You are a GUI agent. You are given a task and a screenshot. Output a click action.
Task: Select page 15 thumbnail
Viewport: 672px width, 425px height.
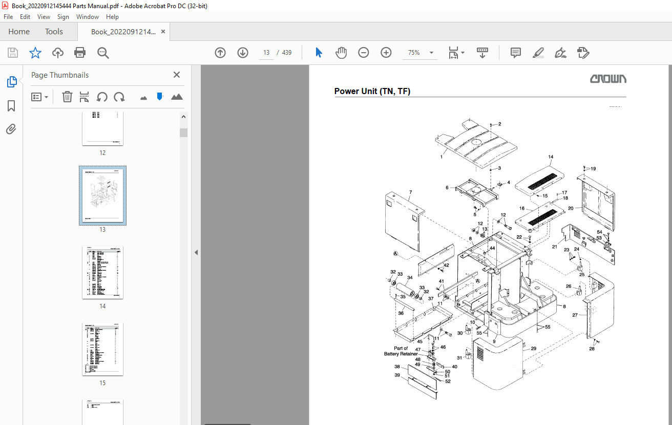[102, 349]
